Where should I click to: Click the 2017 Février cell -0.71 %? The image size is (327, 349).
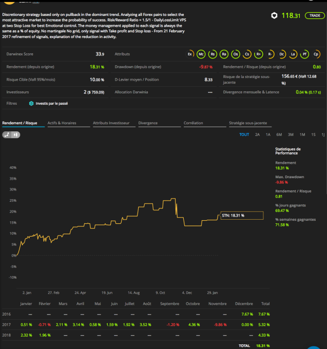[x=44, y=324]
